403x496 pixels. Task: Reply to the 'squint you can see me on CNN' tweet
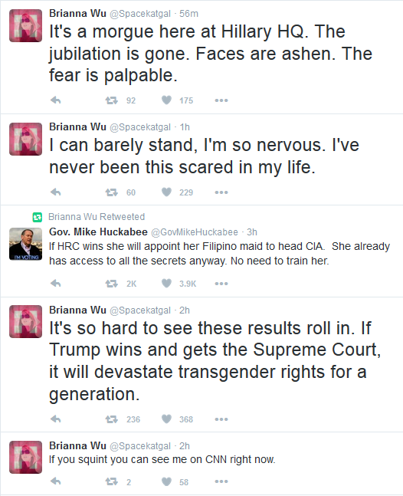click(56, 481)
